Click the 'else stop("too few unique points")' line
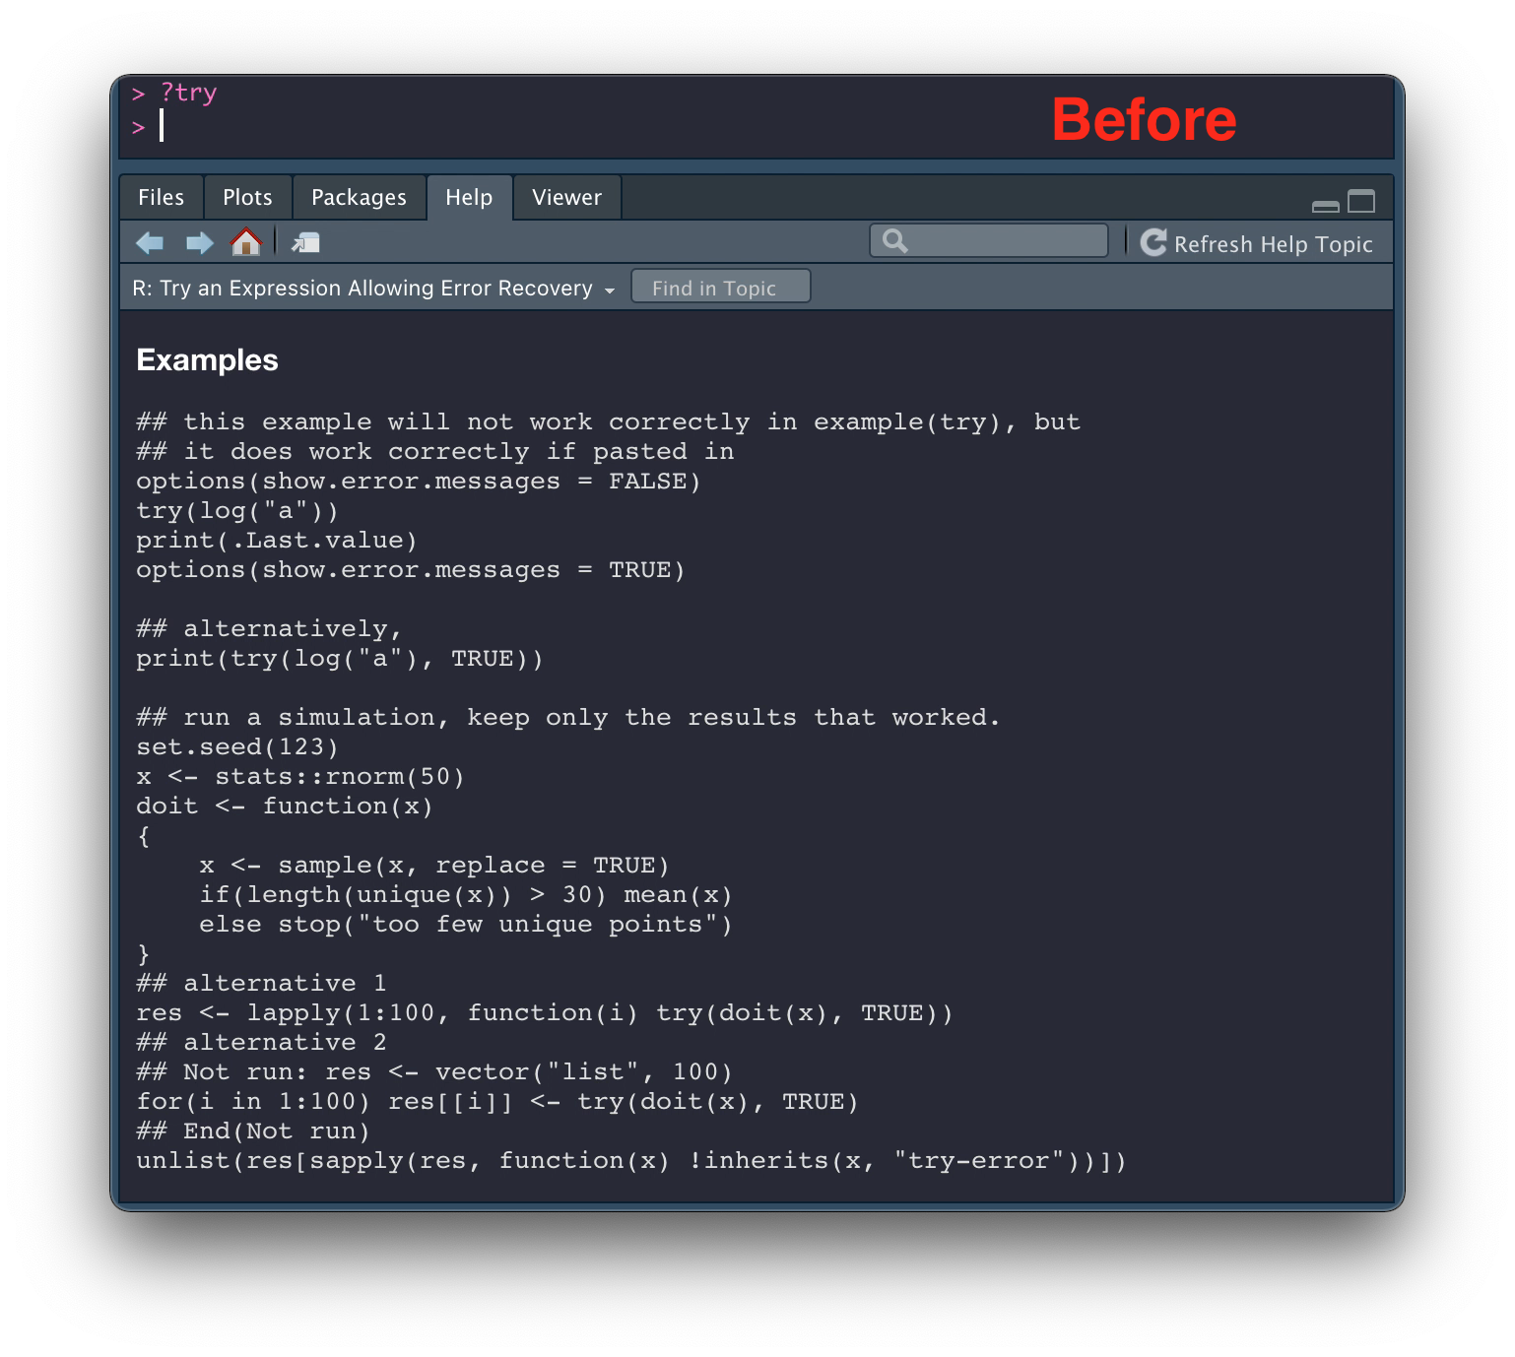The image size is (1515, 1357). tap(466, 925)
